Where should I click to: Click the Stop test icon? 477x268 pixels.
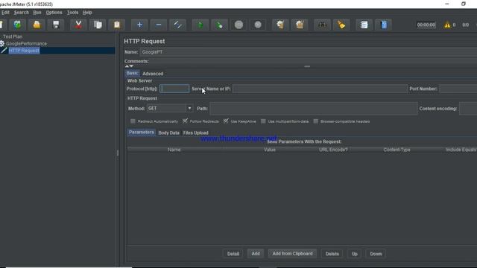pos(238,25)
